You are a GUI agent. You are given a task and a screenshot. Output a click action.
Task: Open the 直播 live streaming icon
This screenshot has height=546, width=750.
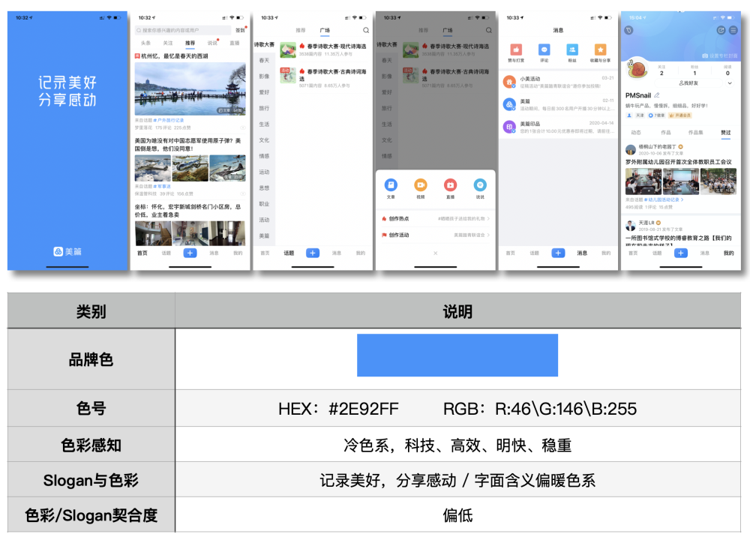click(x=451, y=184)
